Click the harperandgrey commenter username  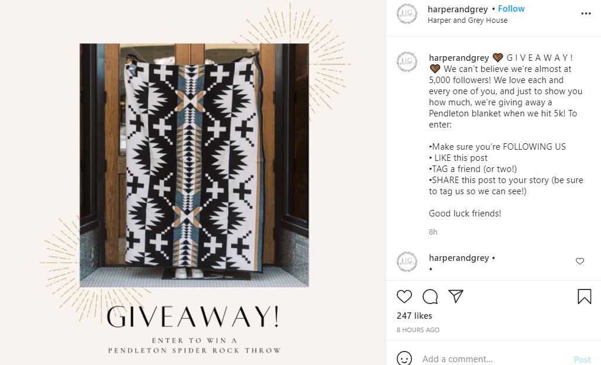pyautogui.click(x=459, y=258)
